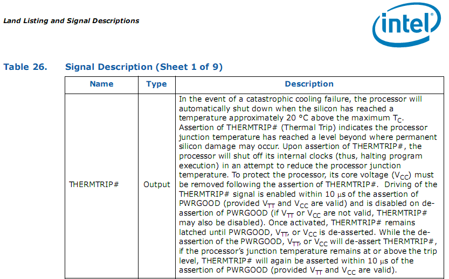Click the line starting 'In the event of a catastrophic'

point(300,99)
